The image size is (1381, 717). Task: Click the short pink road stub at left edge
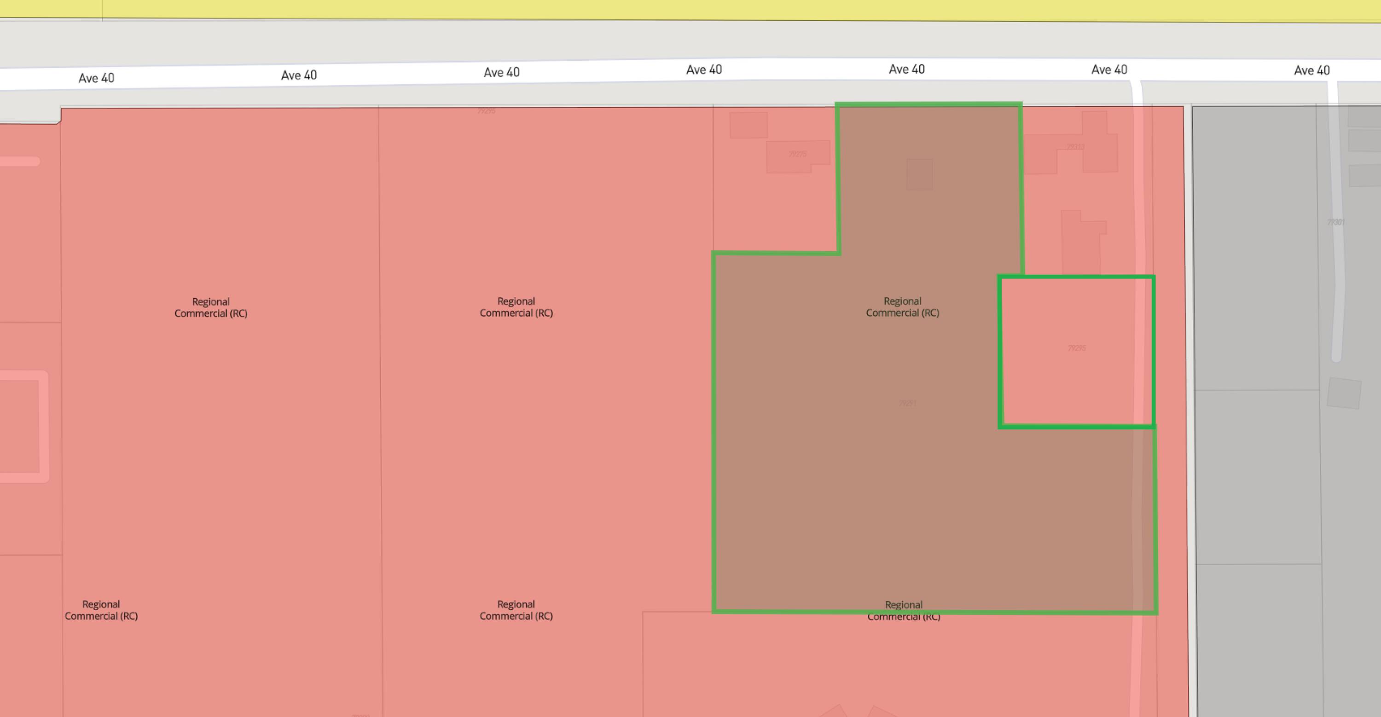(x=19, y=161)
